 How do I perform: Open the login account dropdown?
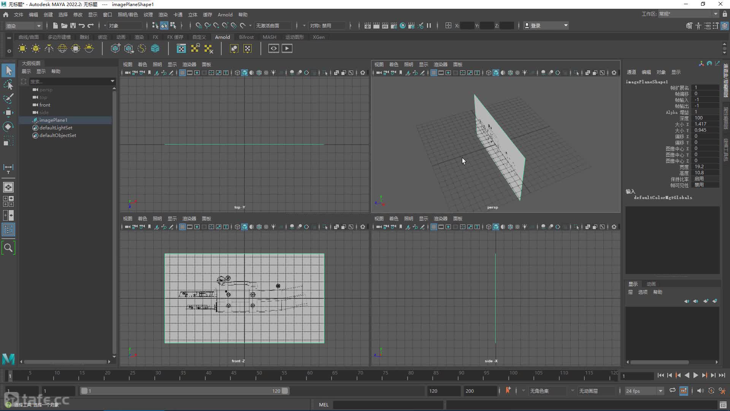[x=546, y=25]
